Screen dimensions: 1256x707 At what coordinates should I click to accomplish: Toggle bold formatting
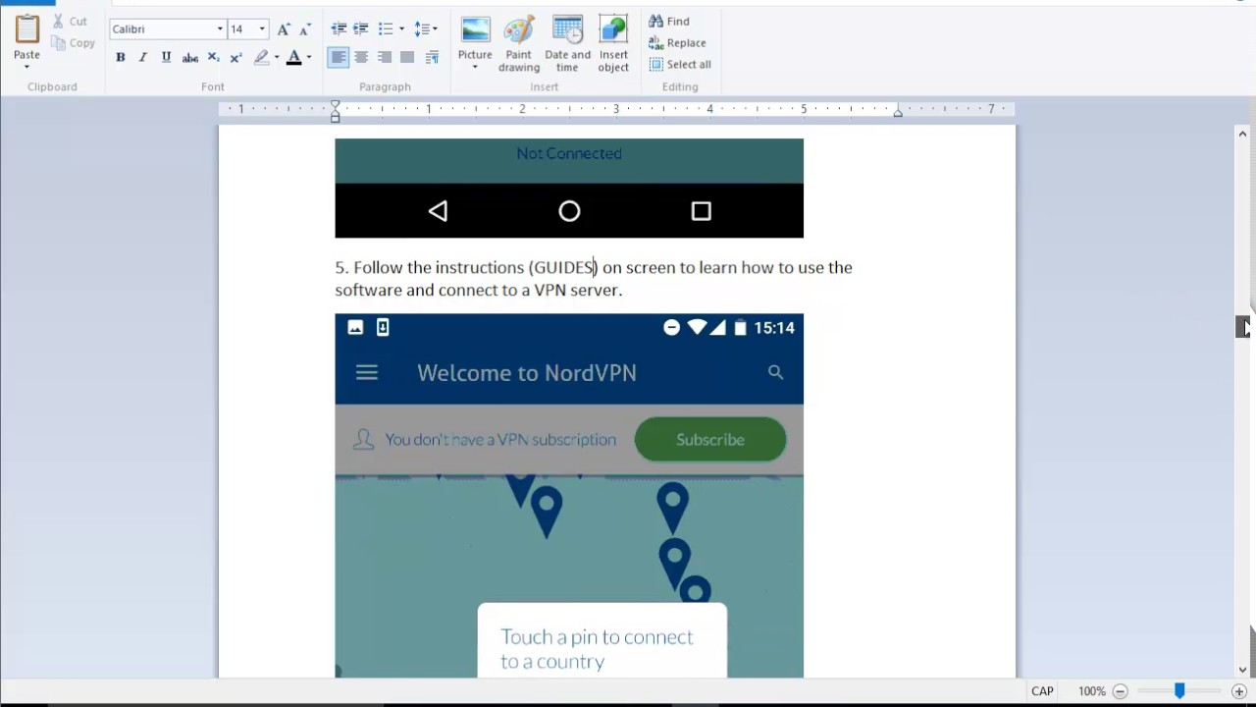[x=121, y=58]
